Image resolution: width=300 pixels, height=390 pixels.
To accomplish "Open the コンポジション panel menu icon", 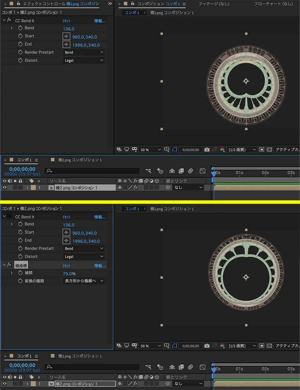I will [184, 4].
